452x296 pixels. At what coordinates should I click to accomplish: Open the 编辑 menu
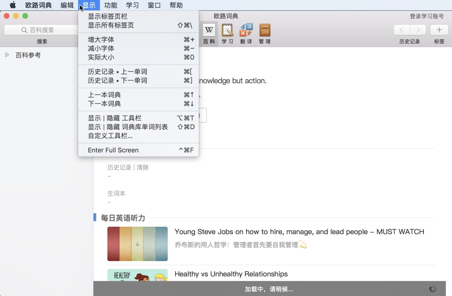[67, 5]
